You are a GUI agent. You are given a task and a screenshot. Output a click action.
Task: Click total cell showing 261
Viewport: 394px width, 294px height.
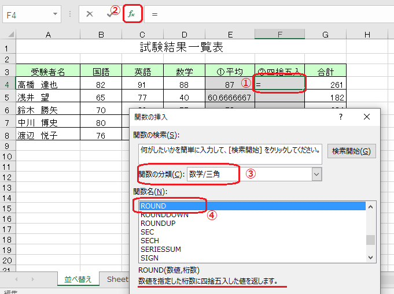pyautogui.click(x=325, y=84)
